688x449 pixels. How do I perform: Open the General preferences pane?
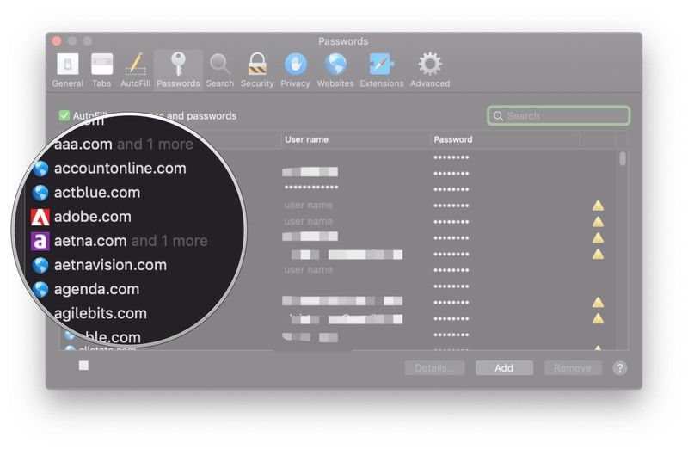coord(67,70)
